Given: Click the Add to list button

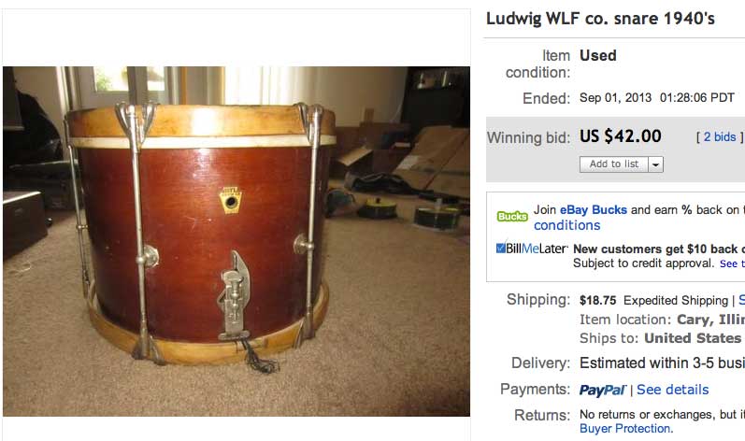Looking at the screenshot, I should click(614, 164).
